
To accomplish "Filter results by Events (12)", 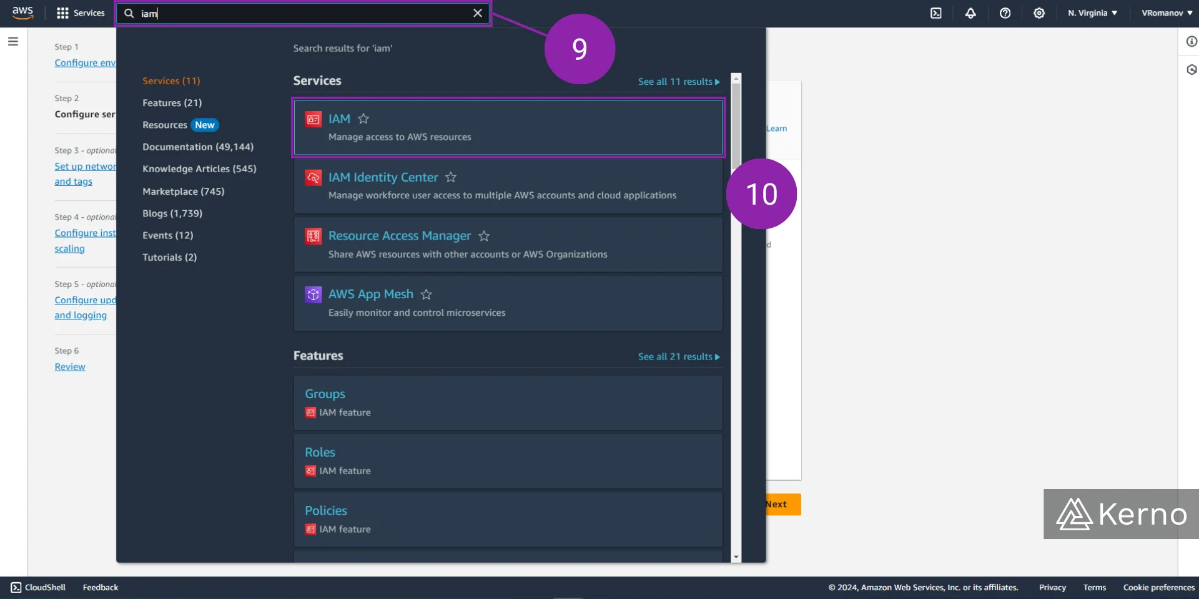I will click(167, 235).
